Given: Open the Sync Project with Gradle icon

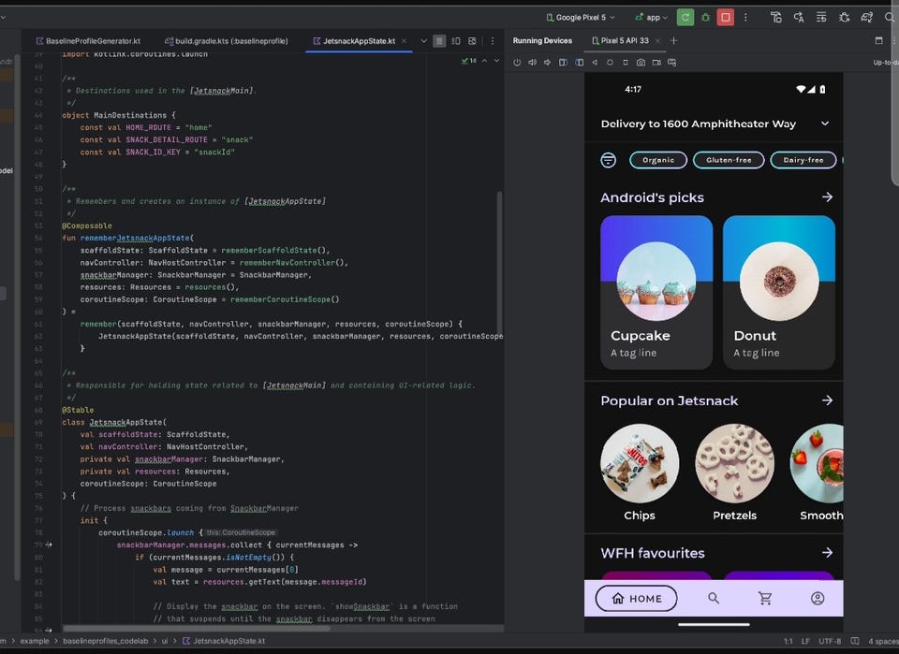Looking at the screenshot, I should point(867,17).
